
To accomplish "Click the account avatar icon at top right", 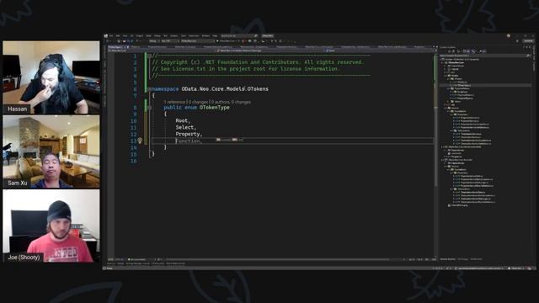I will coord(509,35).
